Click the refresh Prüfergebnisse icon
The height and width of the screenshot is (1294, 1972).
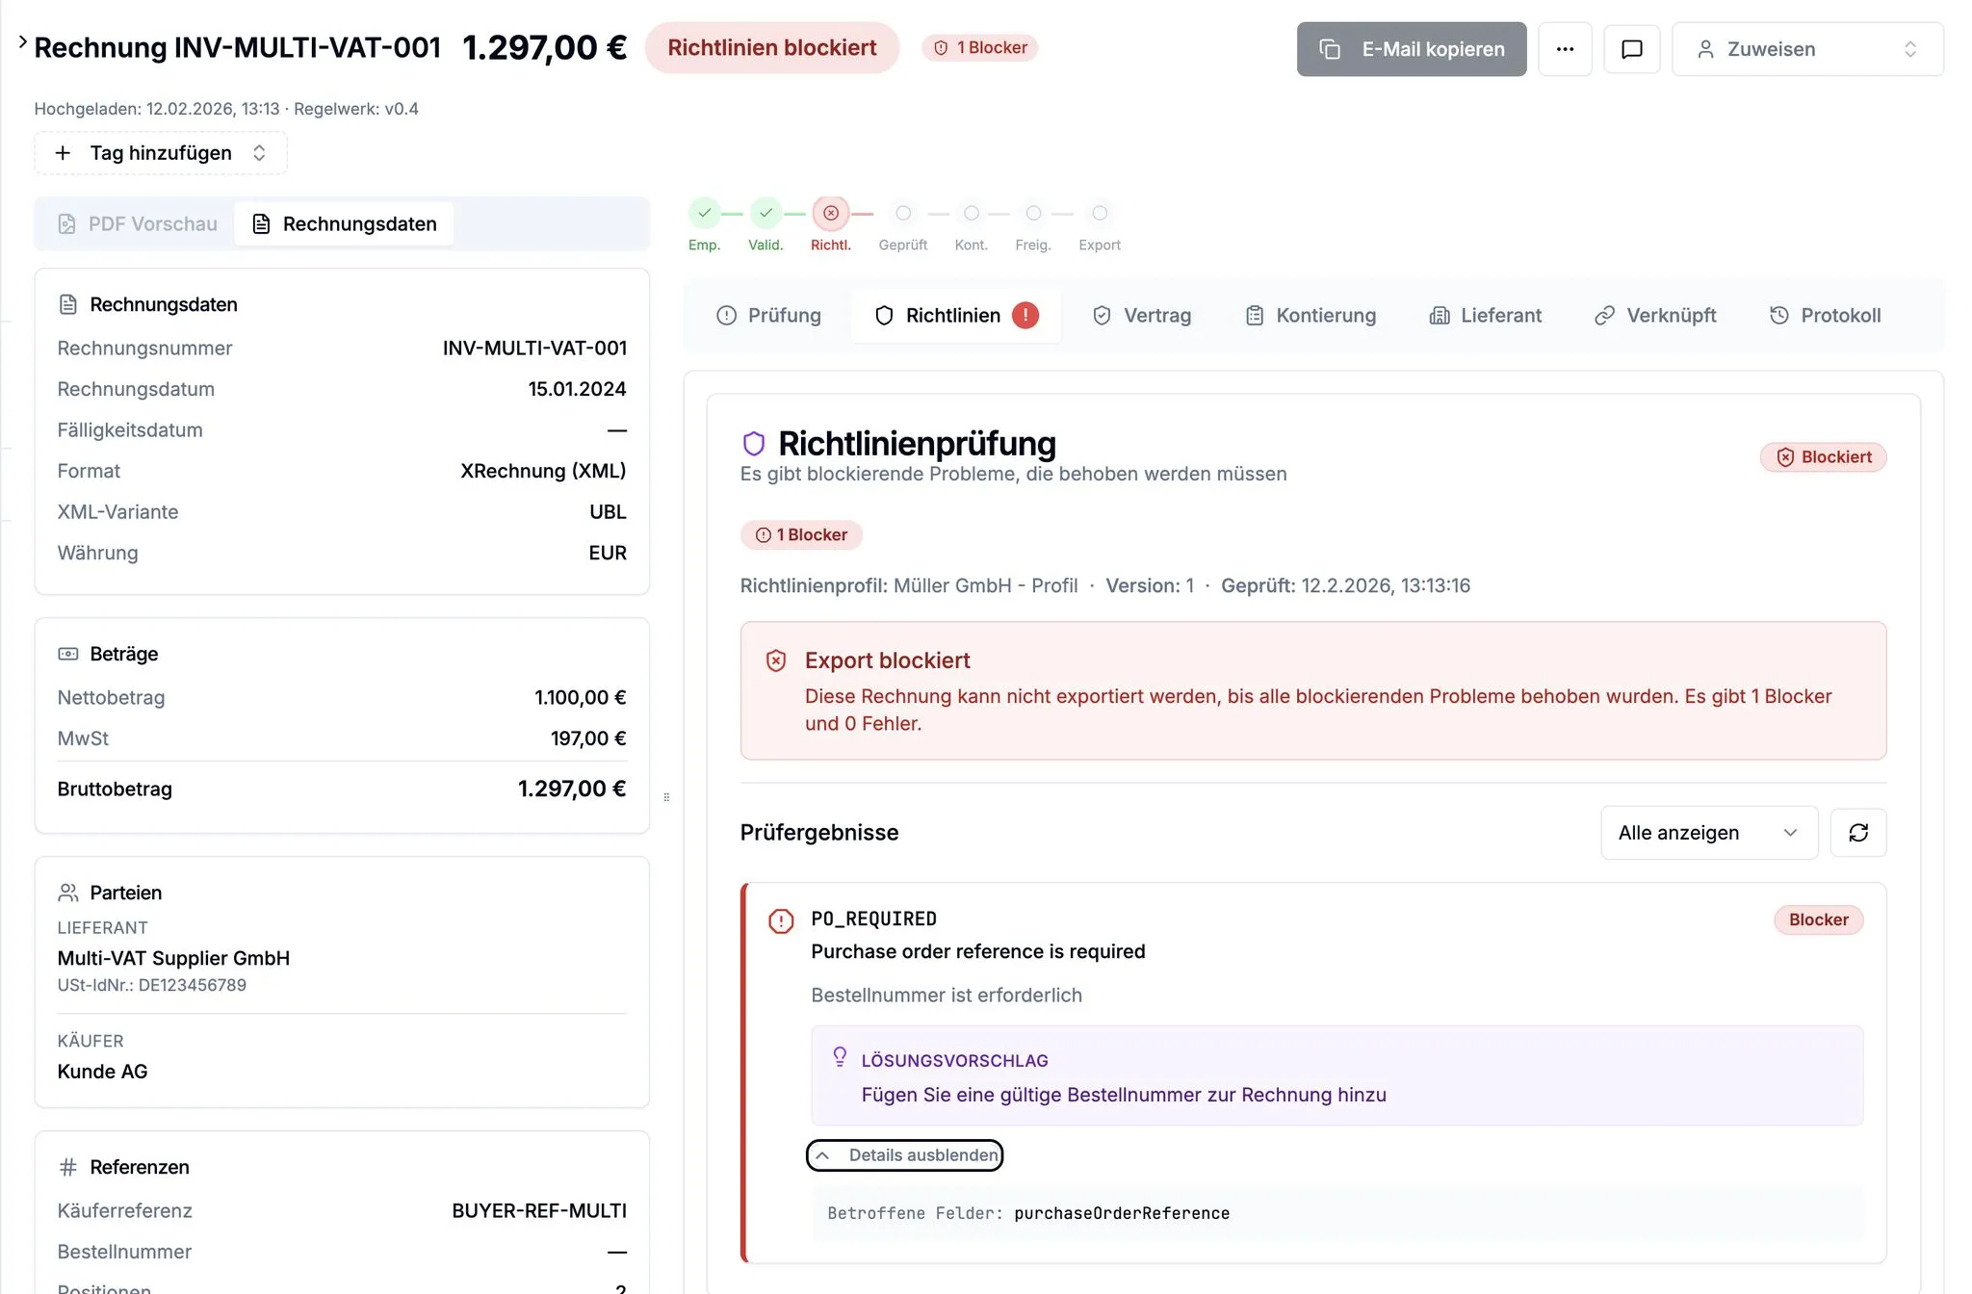[x=1857, y=833]
